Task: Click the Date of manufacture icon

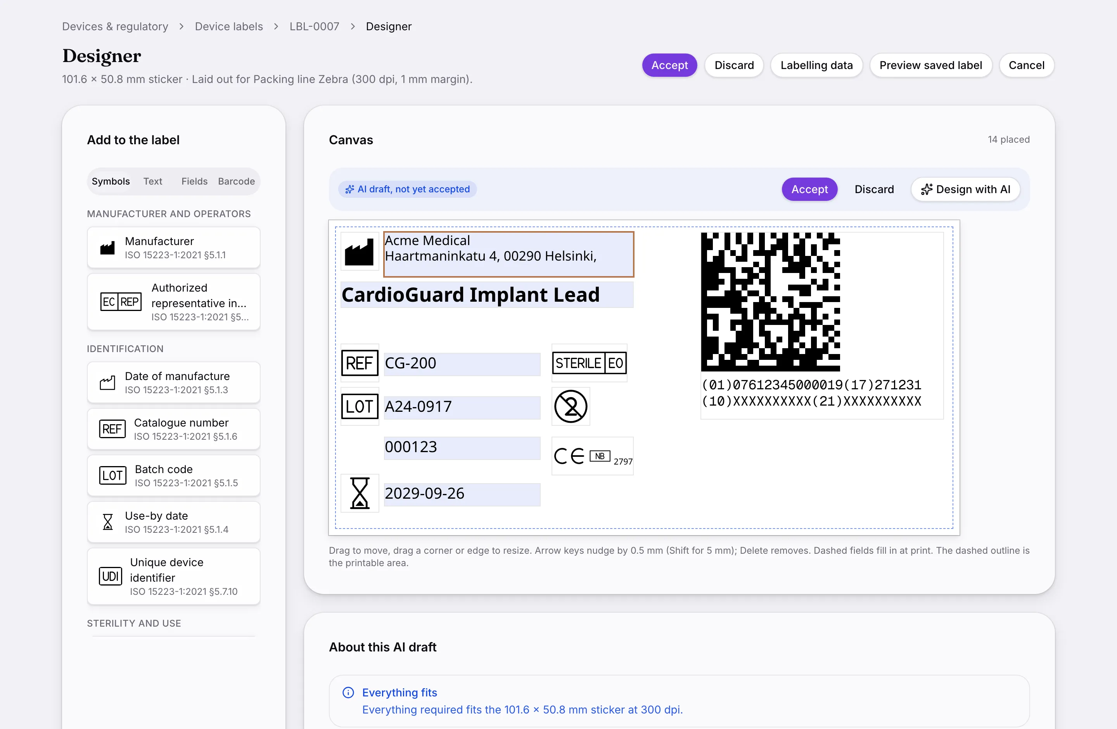Action: click(107, 383)
